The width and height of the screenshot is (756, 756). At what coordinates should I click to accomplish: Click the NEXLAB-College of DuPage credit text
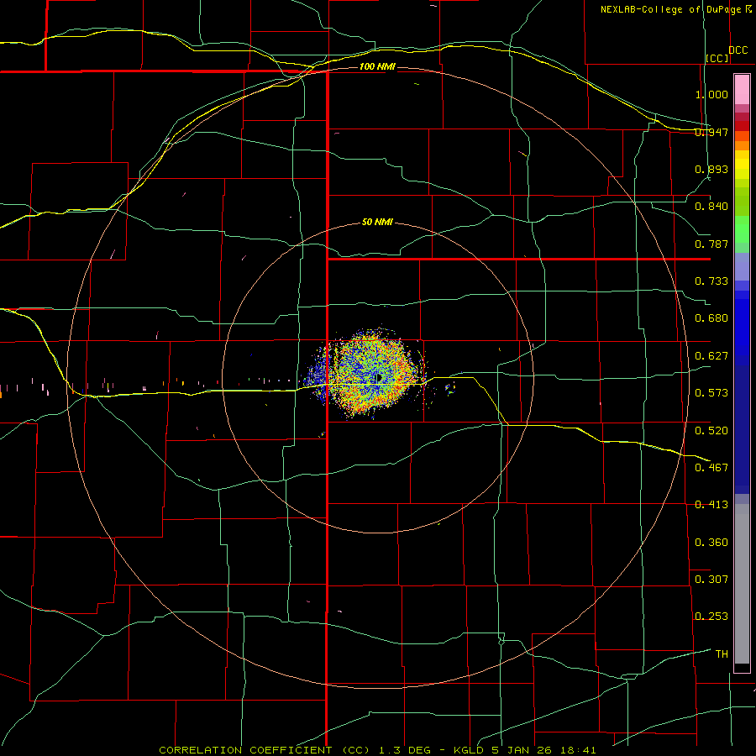pyautogui.click(x=670, y=9)
